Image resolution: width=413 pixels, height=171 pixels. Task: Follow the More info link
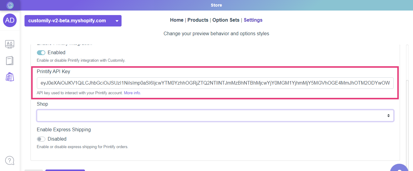(132, 93)
